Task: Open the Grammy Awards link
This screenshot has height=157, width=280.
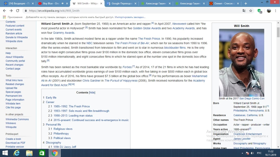Action: click(x=63, y=33)
